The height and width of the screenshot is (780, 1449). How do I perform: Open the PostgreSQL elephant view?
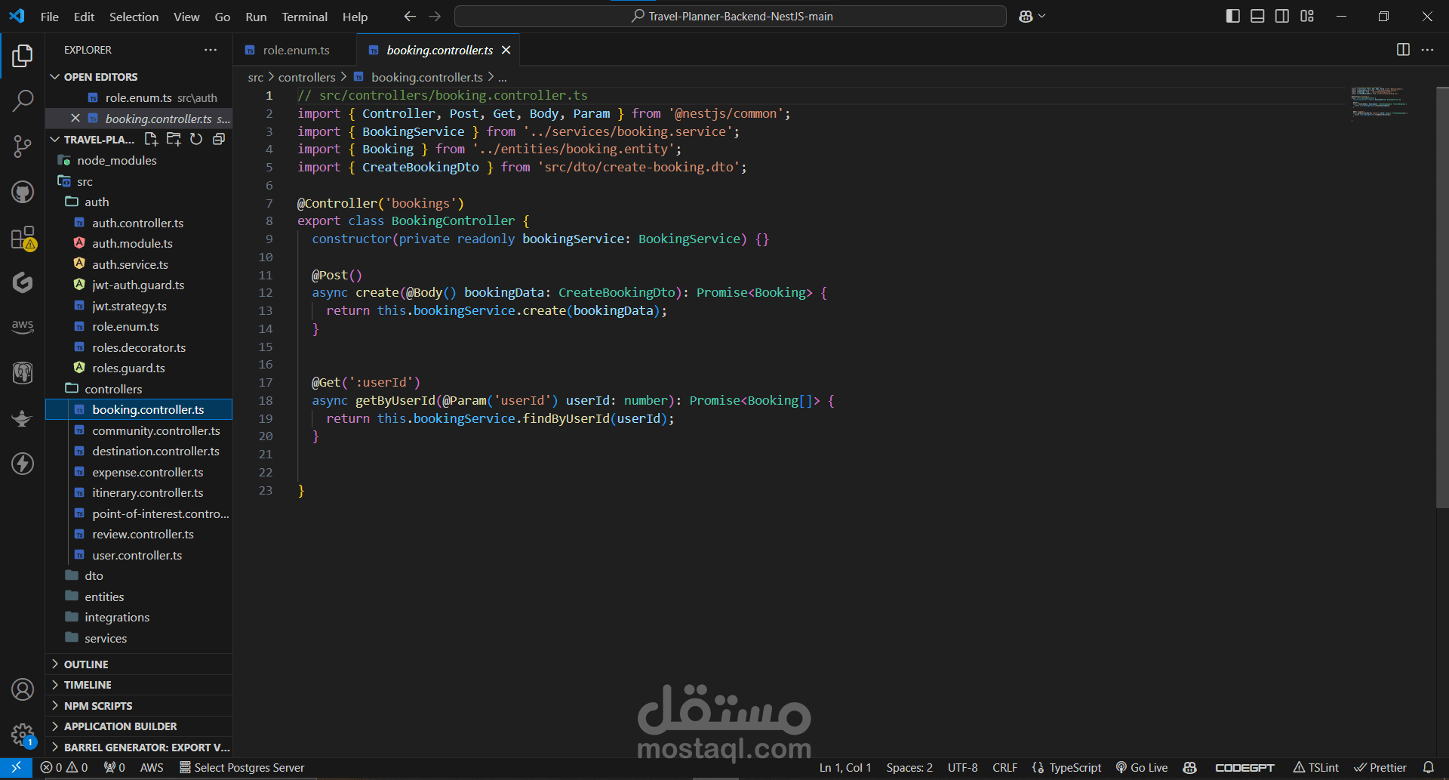pos(23,372)
